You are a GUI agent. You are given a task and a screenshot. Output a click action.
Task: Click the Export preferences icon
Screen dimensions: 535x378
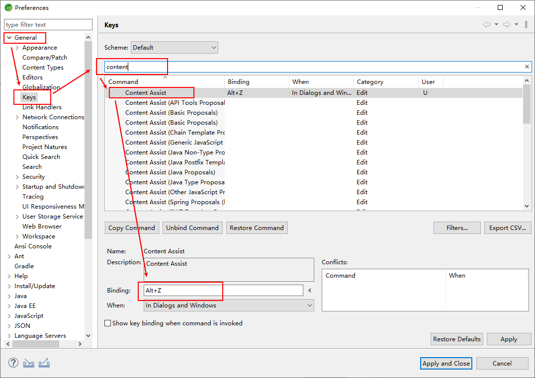[44, 363]
